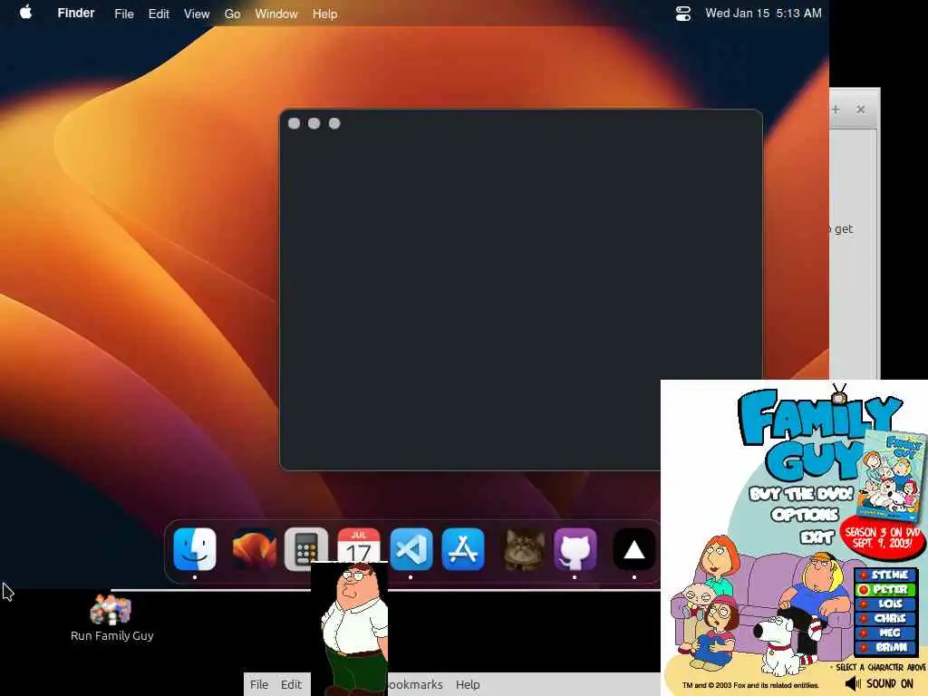Screen dimensions: 928x696
Task: Click the X icon in background window
Action: tap(861, 110)
